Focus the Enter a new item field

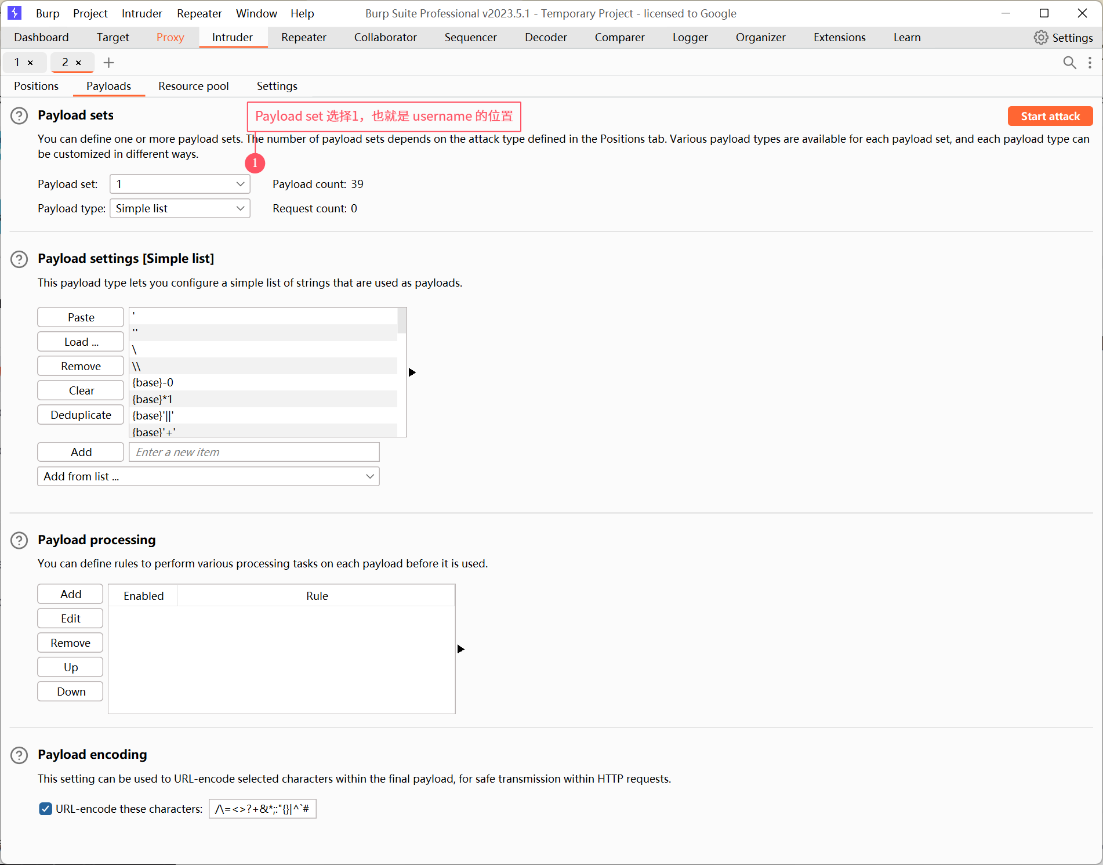(x=254, y=452)
